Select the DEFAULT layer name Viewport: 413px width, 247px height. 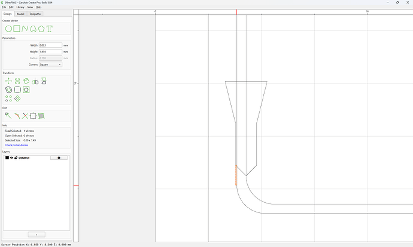point(24,158)
